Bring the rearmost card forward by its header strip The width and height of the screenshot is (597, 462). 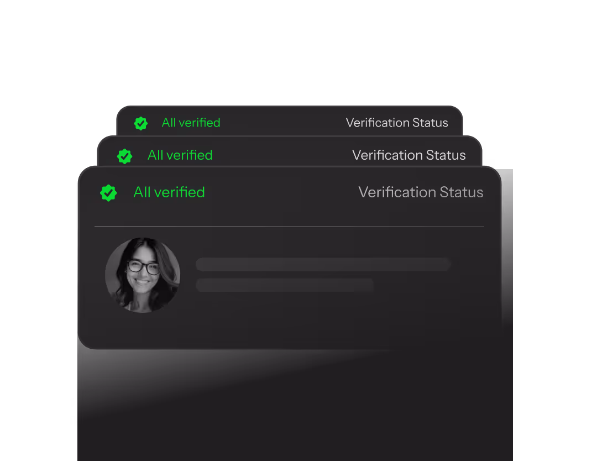(x=289, y=121)
